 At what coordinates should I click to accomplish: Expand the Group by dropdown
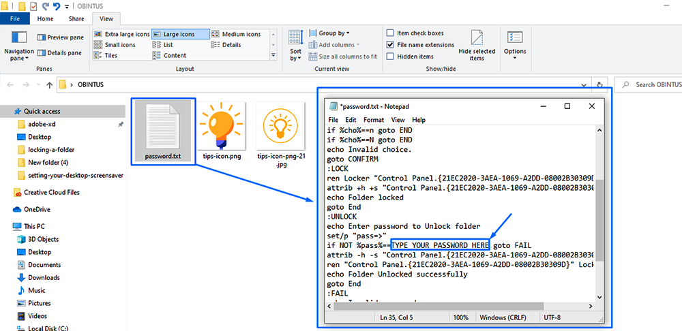point(333,33)
